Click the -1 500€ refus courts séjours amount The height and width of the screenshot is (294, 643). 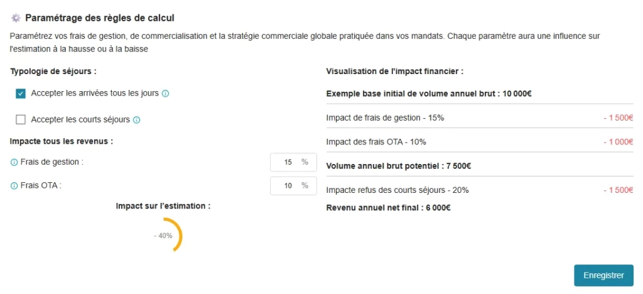[x=619, y=190]
